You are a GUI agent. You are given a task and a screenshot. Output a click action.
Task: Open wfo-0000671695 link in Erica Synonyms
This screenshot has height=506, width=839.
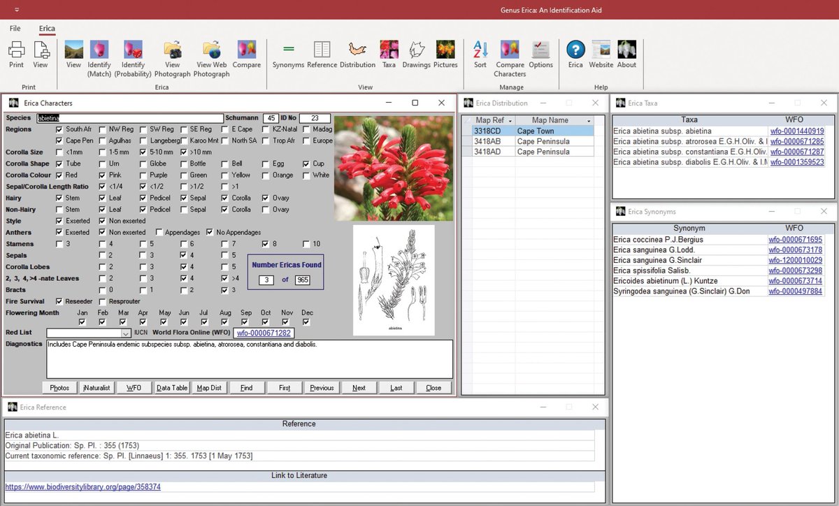pyautogui.click(x=796, y=240)
